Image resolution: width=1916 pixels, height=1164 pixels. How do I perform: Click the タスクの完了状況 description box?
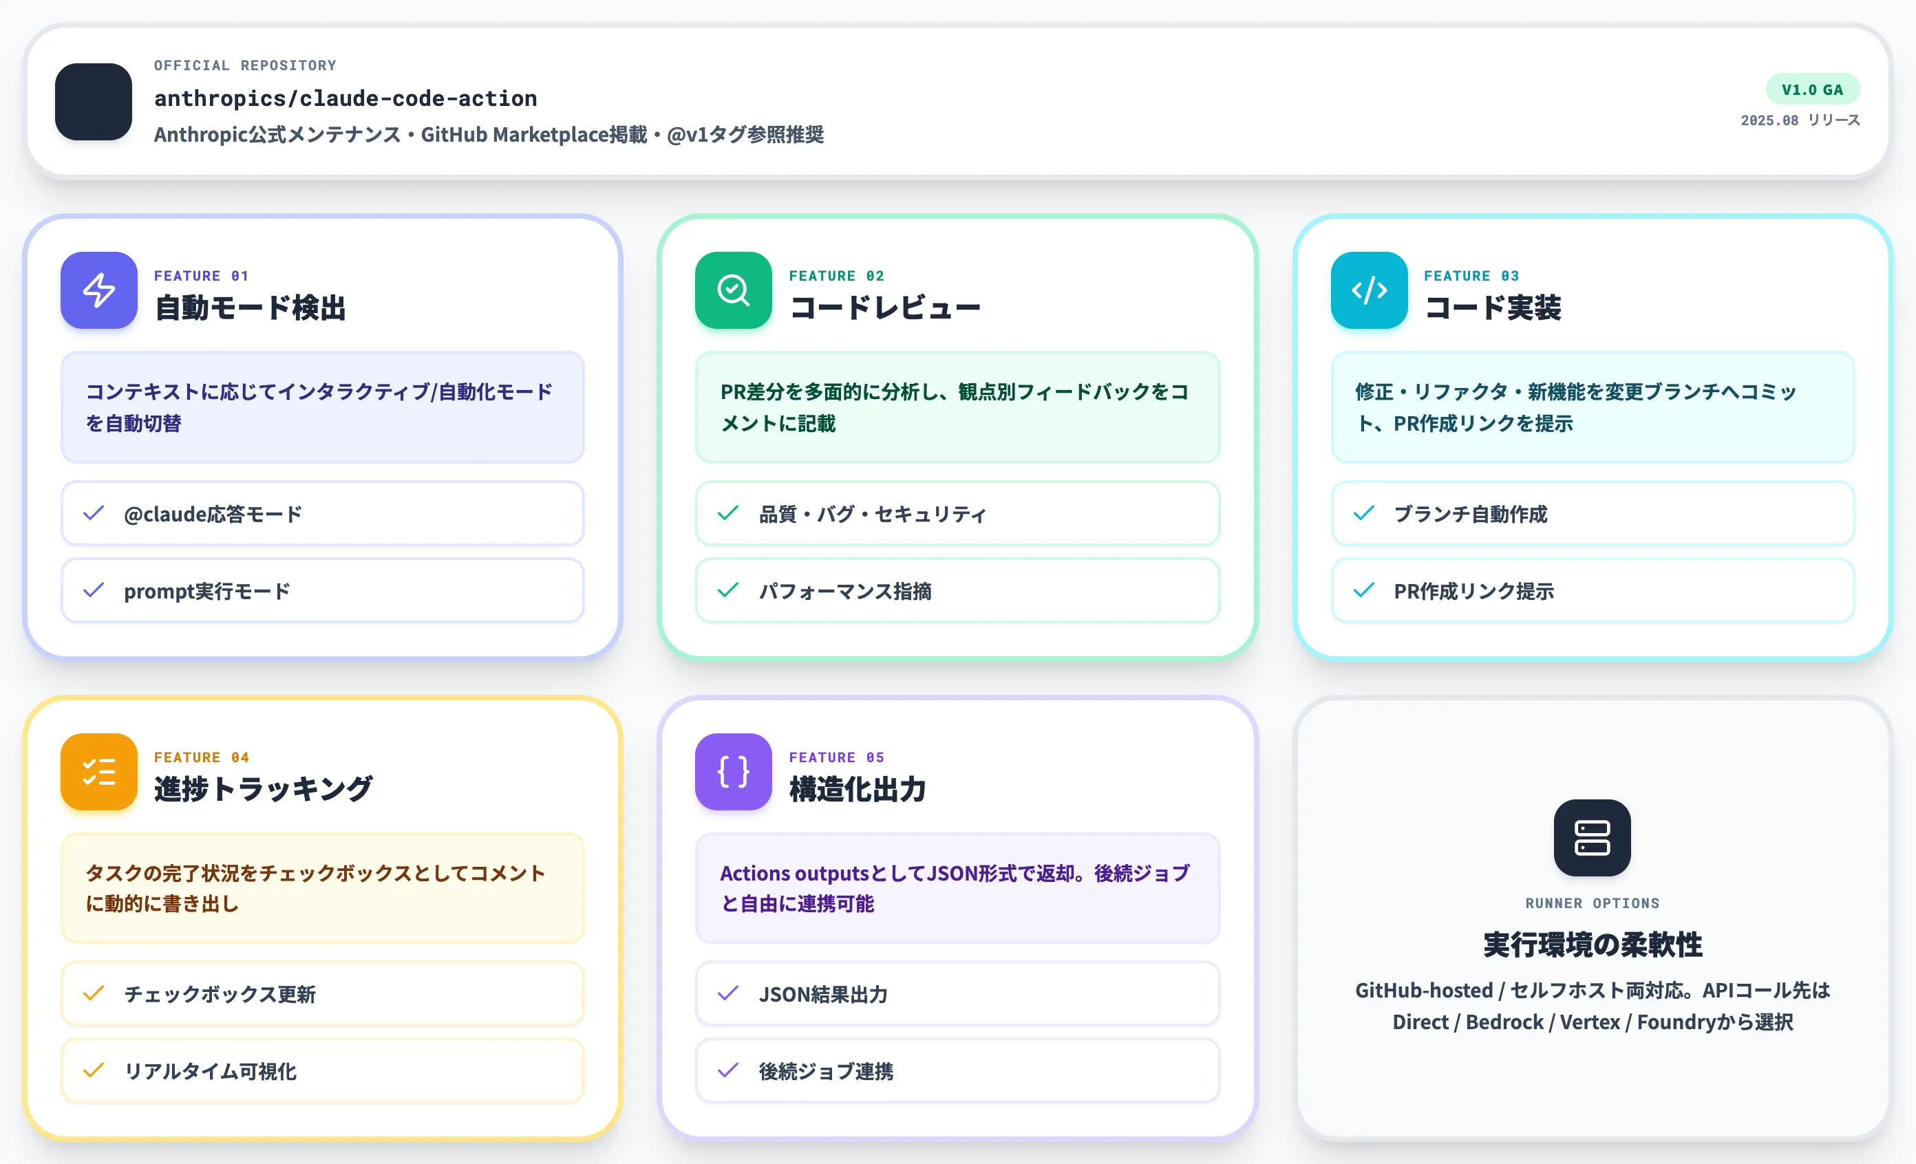(323, 888)
